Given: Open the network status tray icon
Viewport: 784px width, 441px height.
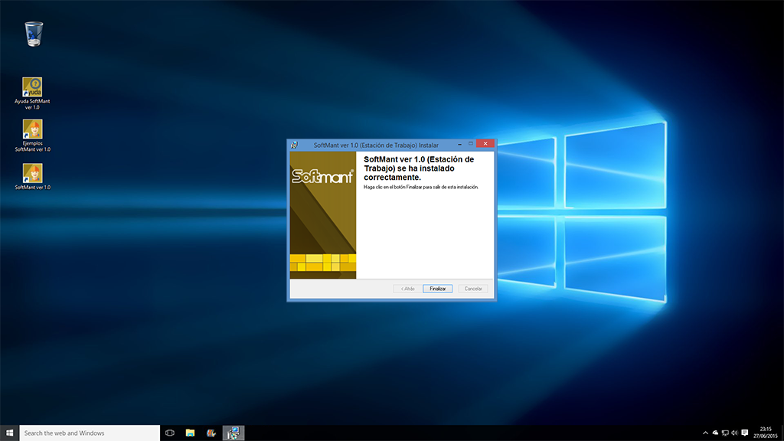Looking at the screenshot, I should pos(724,433).
